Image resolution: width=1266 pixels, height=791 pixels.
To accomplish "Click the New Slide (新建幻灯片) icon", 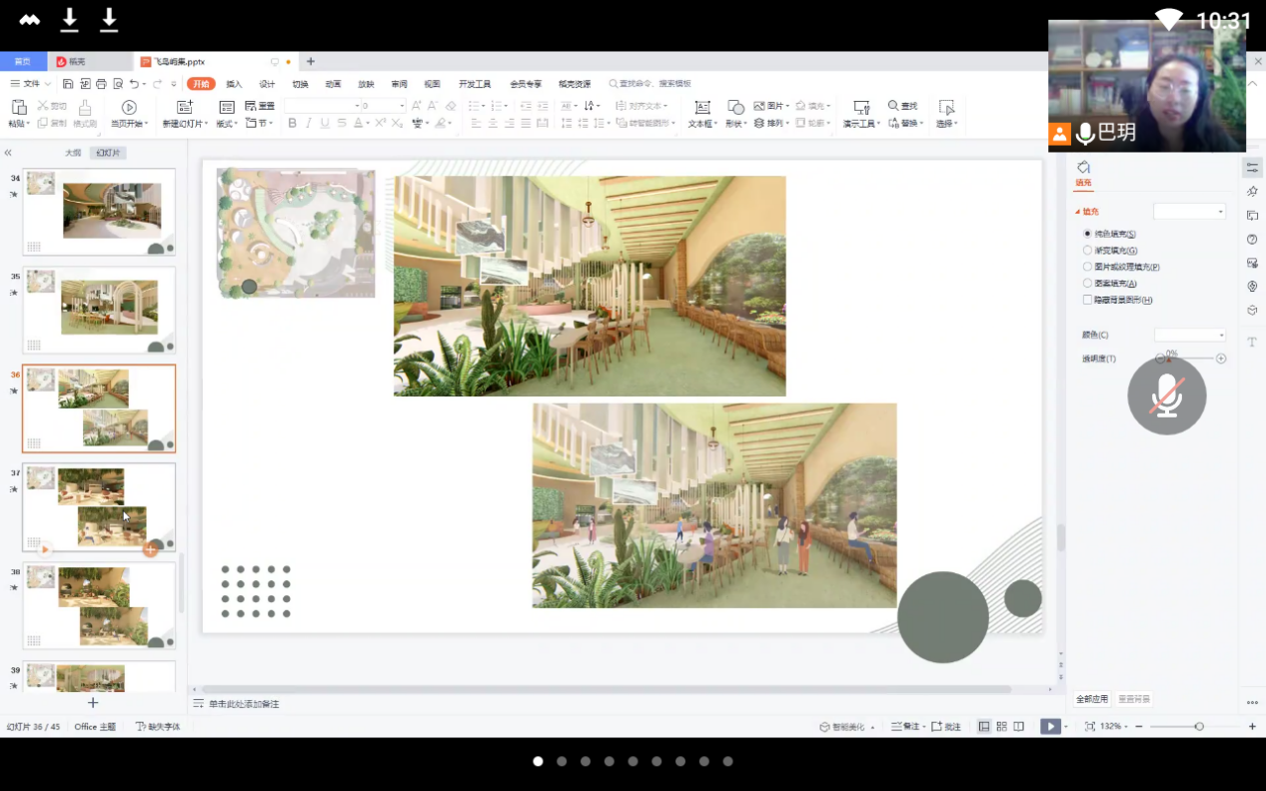I will pos(184,108).
